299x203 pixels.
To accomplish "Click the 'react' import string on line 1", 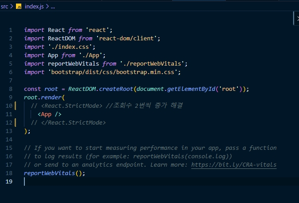I will pyautogui.click(x=97, y=30).
